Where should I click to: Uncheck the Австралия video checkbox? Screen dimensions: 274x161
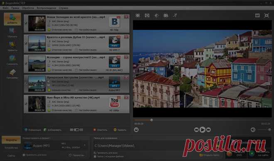(x=26, y=84)
